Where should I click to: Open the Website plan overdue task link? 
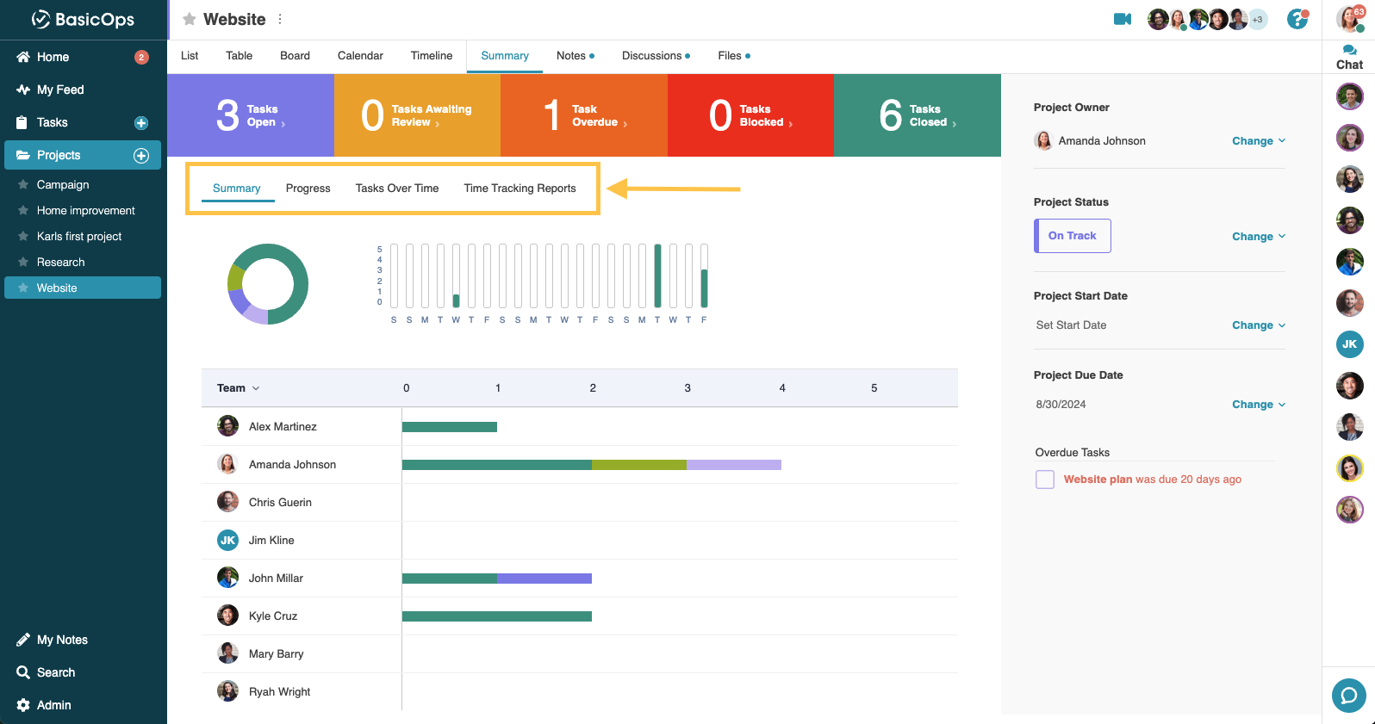tap(1098, 480)
